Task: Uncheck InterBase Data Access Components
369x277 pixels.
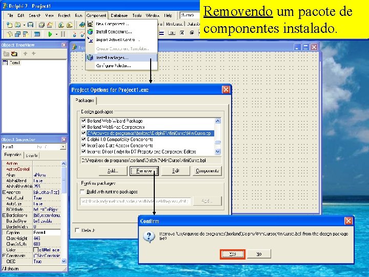Action: coord(84,145)
